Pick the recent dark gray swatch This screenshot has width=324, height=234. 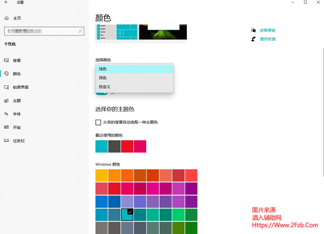[114, 146]
